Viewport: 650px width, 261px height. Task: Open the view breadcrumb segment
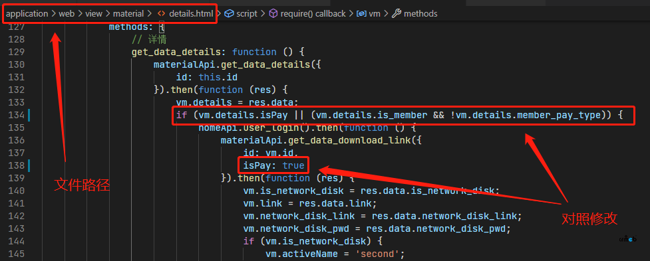pyautogui.click(x=94, y=14)
